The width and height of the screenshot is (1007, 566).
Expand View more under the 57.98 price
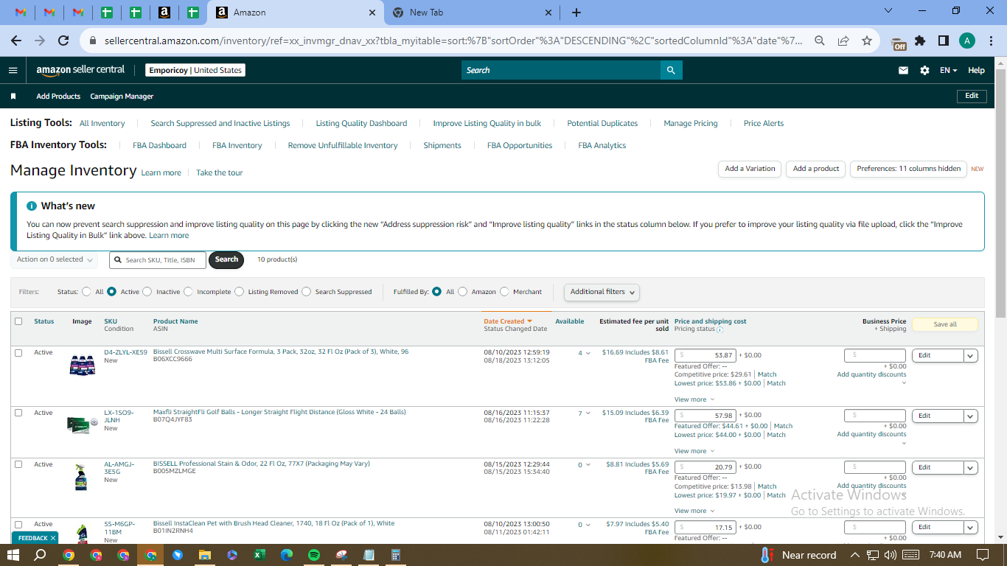point(694,451)
